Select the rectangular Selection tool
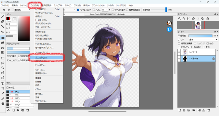Viewport: 219px width, 116px height. click(x=3, y=58)
